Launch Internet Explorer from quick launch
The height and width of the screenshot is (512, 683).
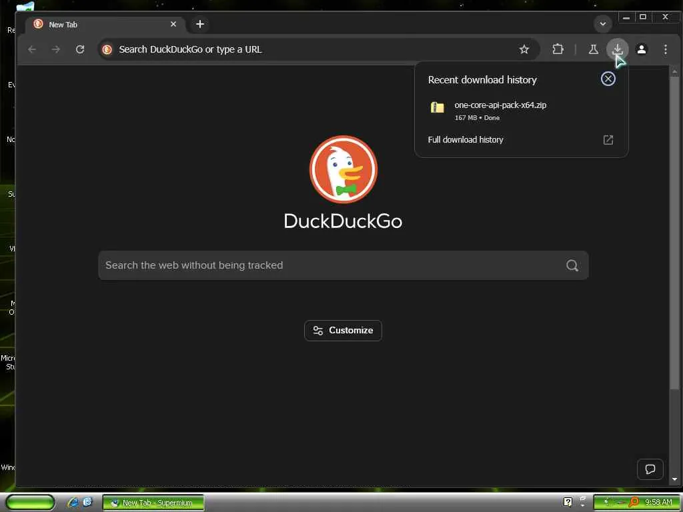click(x=73, y=503)
